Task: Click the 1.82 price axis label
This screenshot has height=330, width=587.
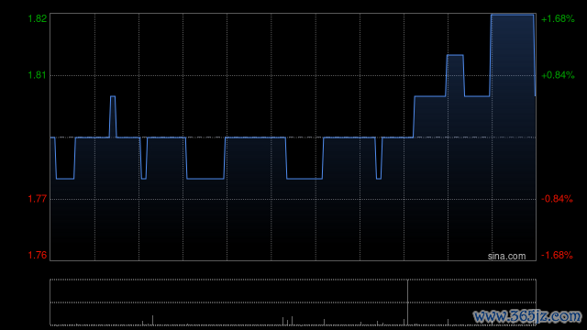Action: point(38,18)
